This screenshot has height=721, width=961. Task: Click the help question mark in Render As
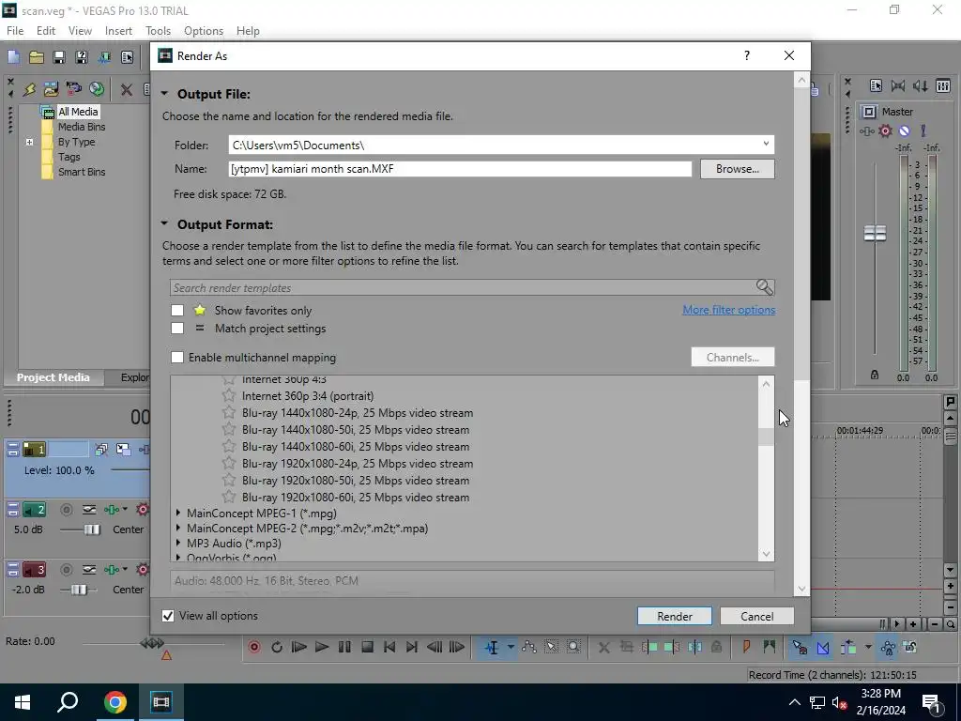click(746, 55)
